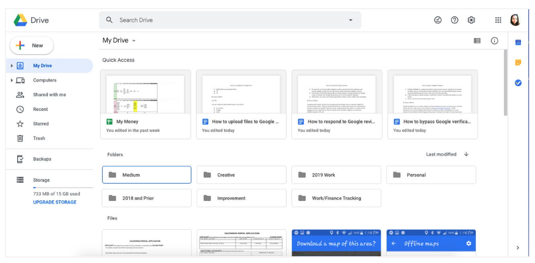Open Offline maps screenshot file
The image size is (535, 263).
click(x=431, y=243)
